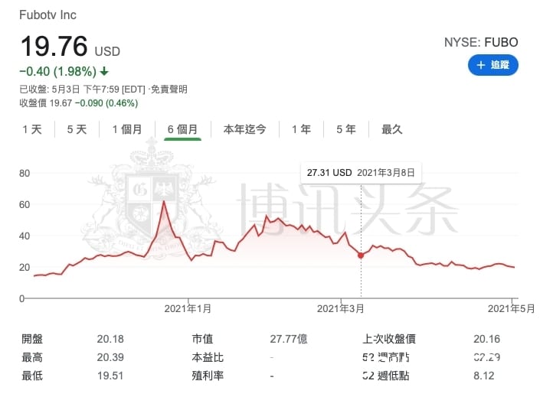
Task: Click the Fubotv Inc company name
Action: pos(47,15)
